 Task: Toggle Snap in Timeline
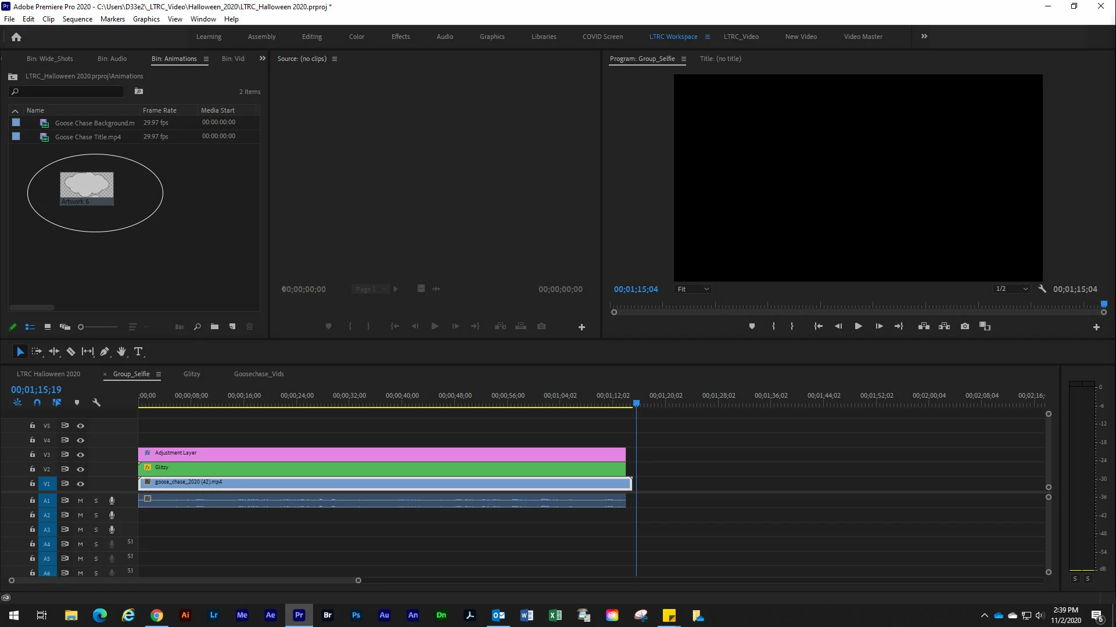point(37,402)
